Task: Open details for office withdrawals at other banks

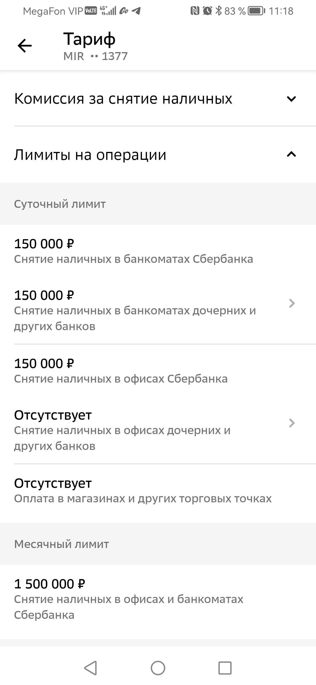Action: coord(291,423)
